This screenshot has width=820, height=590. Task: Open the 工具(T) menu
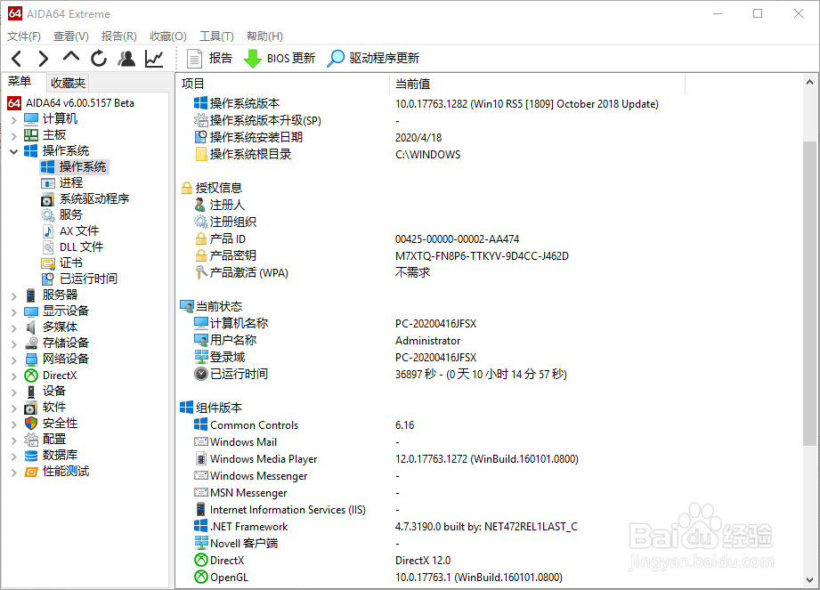coord(216,36)
